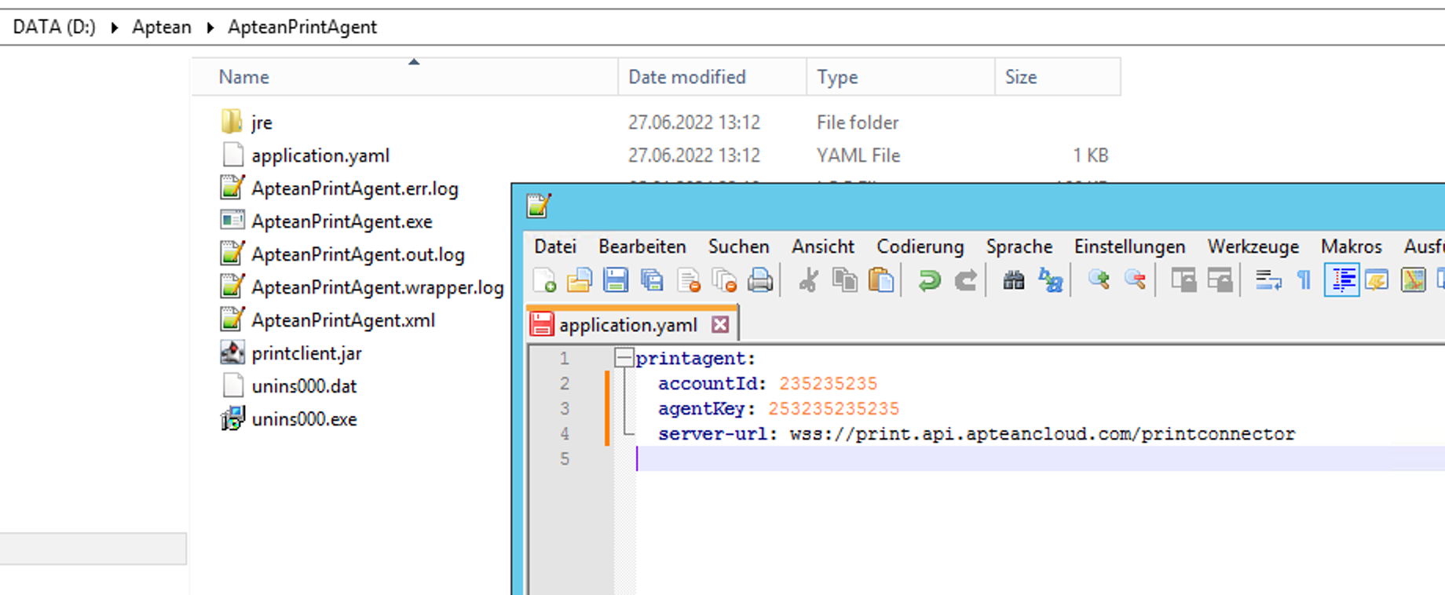This screenshot has height=595, width=1445.
Task: Toggle synchronized horizontal scrolling icon
Action: pos(1220,280)
